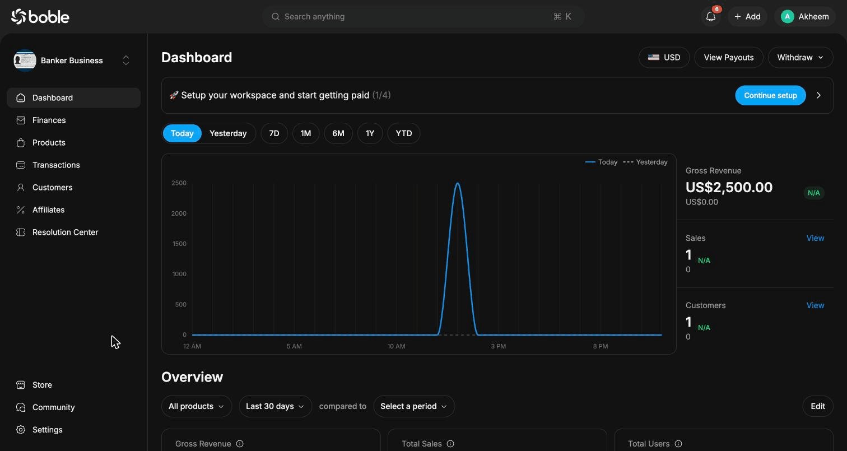847x451 pixels.
Task: Click the boble logo
Action: pos(40,17)
